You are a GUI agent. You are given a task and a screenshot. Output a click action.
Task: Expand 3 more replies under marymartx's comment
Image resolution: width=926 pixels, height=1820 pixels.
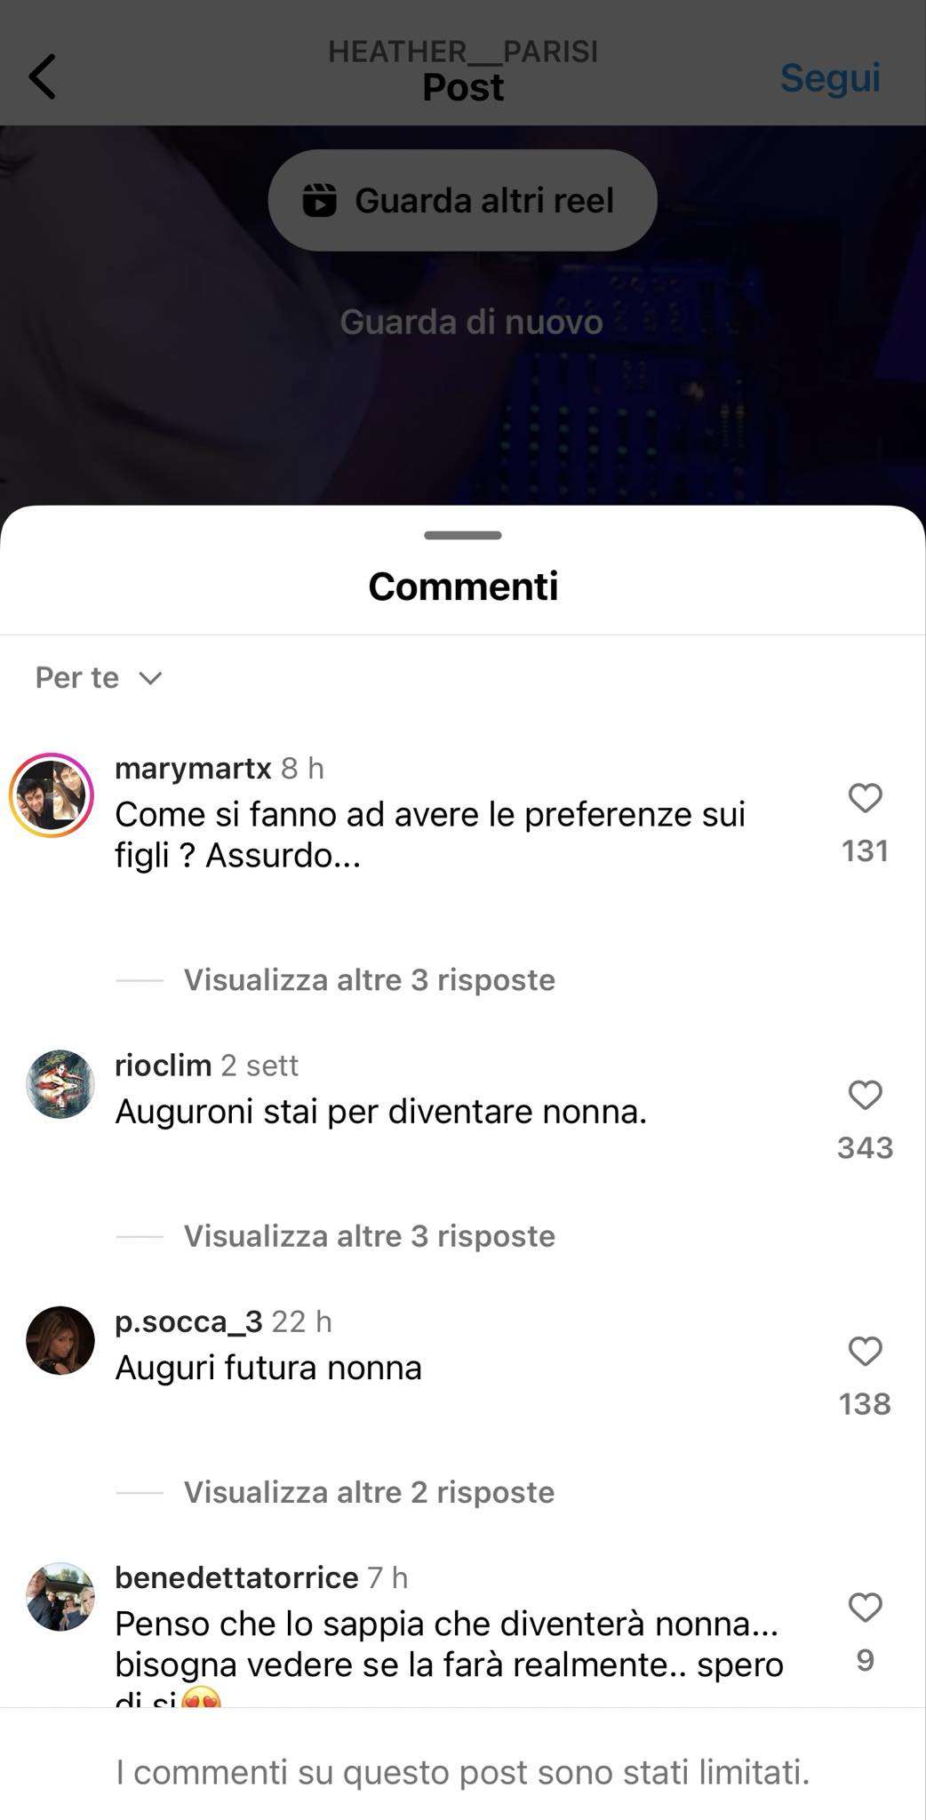[x=369, y=979]
